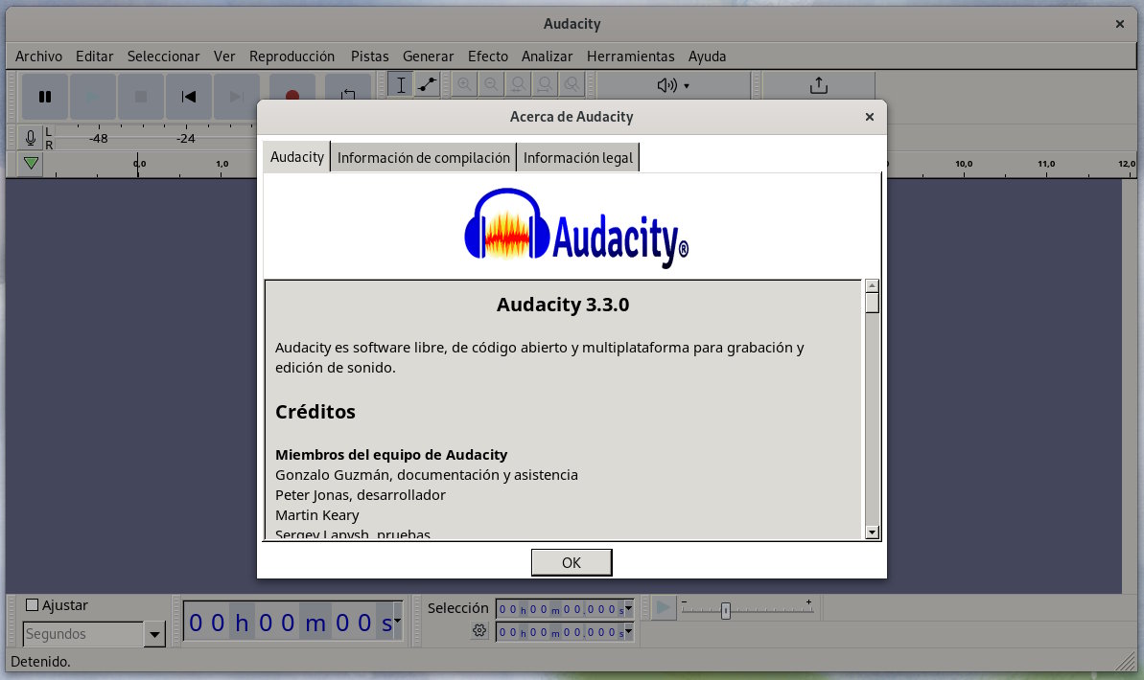The height and width of the screenshot is (680, 1144).
Task: Open the time display format dropdown arrow
Action: tap(397, 621)
